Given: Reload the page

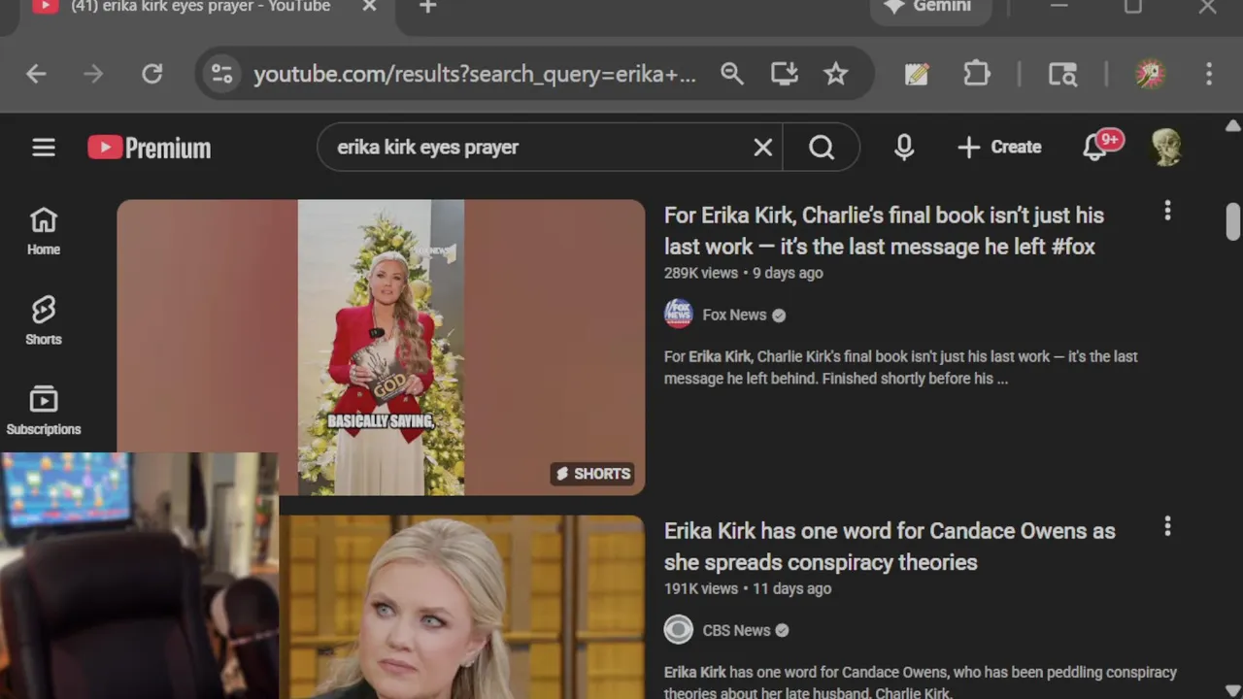Looking at the screenshot, I should point(152,74).
